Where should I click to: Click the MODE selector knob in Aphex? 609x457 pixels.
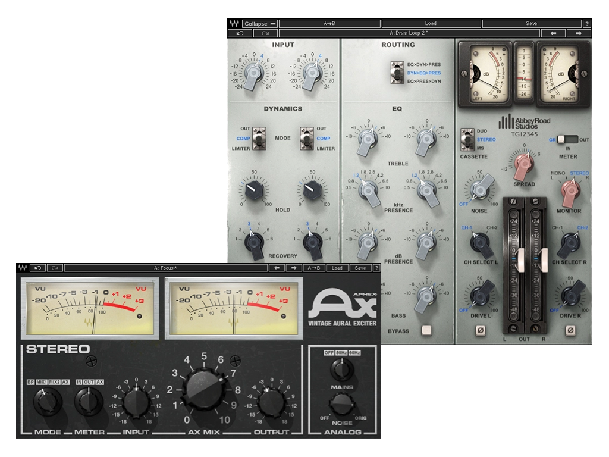click(x=48, y=402)
